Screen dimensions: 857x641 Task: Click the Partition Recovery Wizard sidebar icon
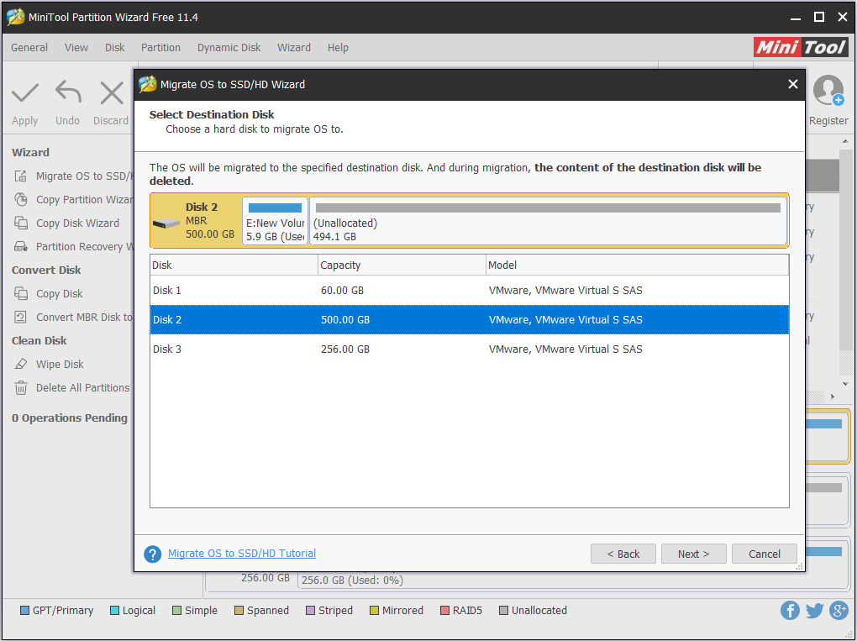pyautogui.click(x=21, y=246)
